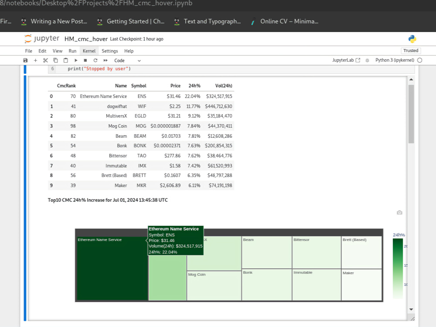Click the debugger bug icon

367,60
